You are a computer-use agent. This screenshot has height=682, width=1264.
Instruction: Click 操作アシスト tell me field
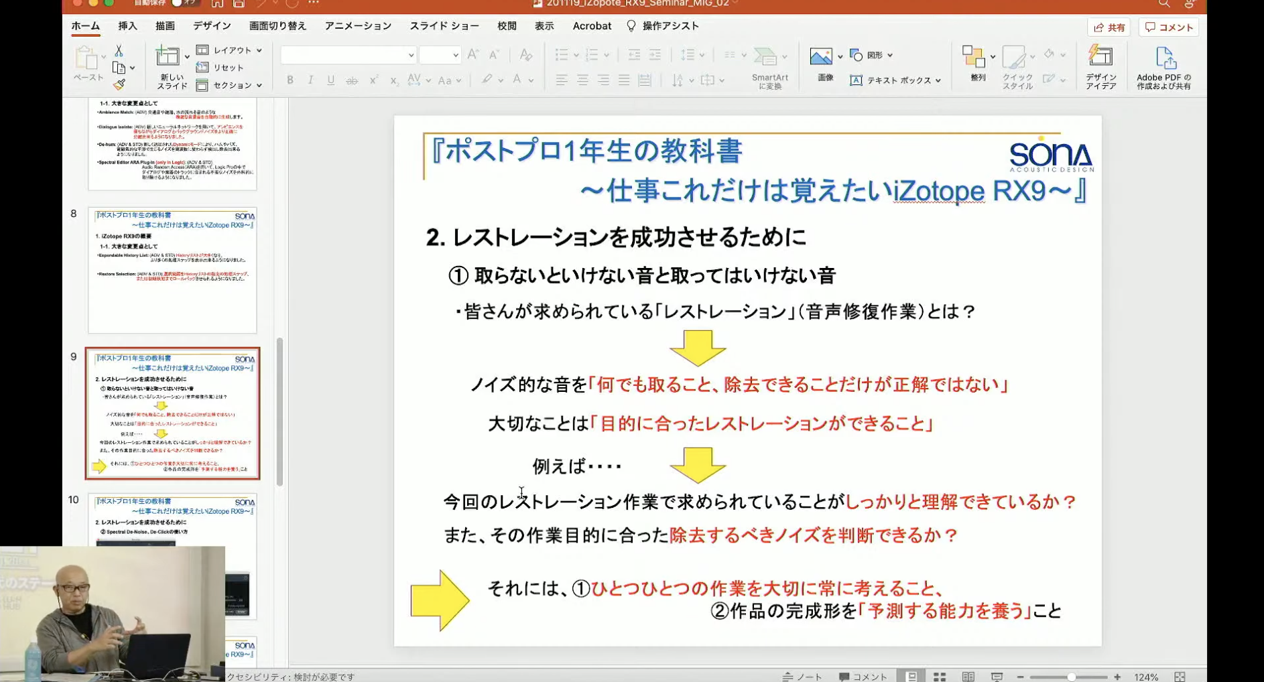[663, 25]
